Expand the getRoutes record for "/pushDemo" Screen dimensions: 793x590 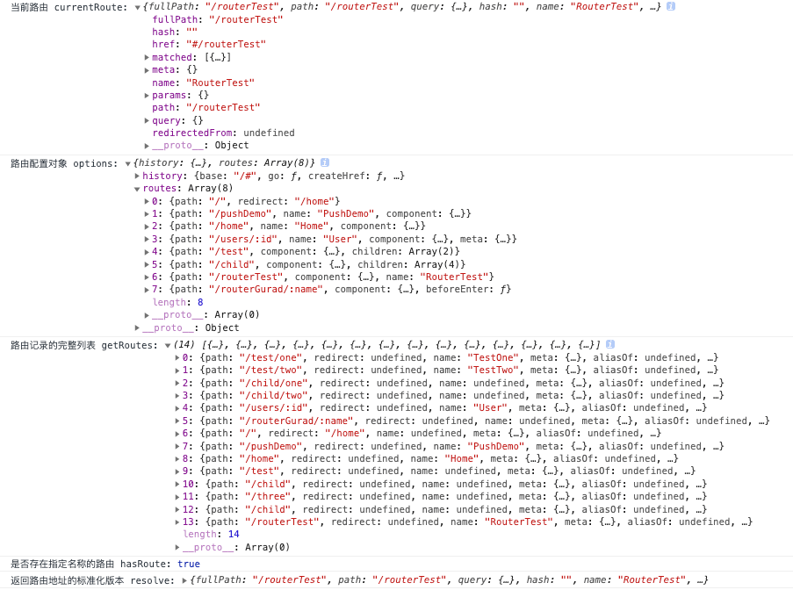(177, 446)
